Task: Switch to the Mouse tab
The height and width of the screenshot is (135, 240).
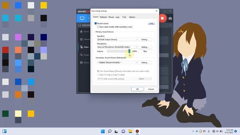Action: point(111,17)
